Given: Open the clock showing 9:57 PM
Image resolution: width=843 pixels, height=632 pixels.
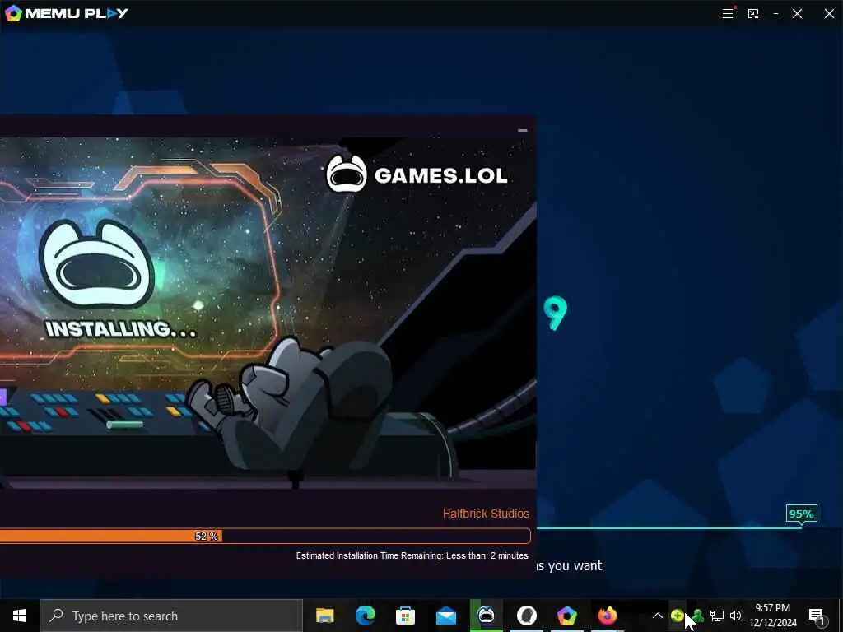Looking at the screenshot, I should tap(773, 616).
